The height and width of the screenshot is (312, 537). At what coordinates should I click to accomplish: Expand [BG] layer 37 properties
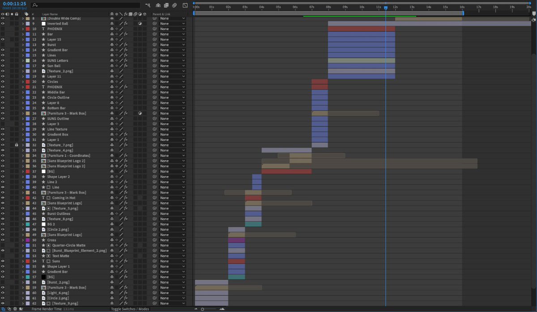pyautogui.click(x=23, y=171)
